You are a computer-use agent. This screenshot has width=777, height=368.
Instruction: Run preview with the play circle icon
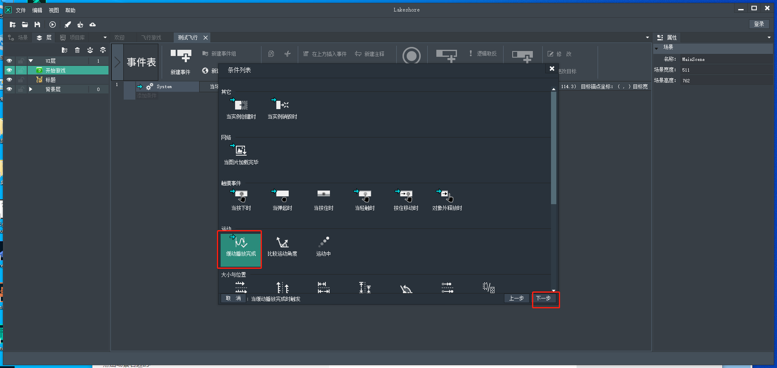click(52, 25)
